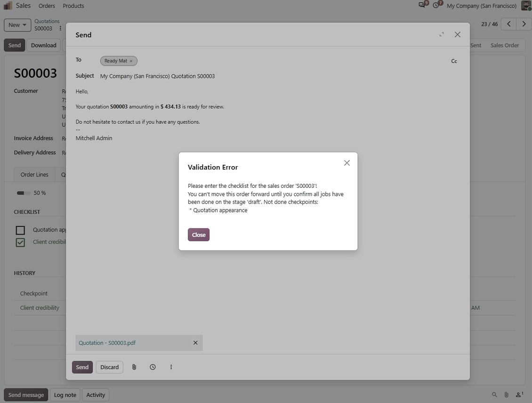Screen dimensions: 532x403
Task: Click the 23 / 46 pager counter
Action: click(x=489, y=24)
